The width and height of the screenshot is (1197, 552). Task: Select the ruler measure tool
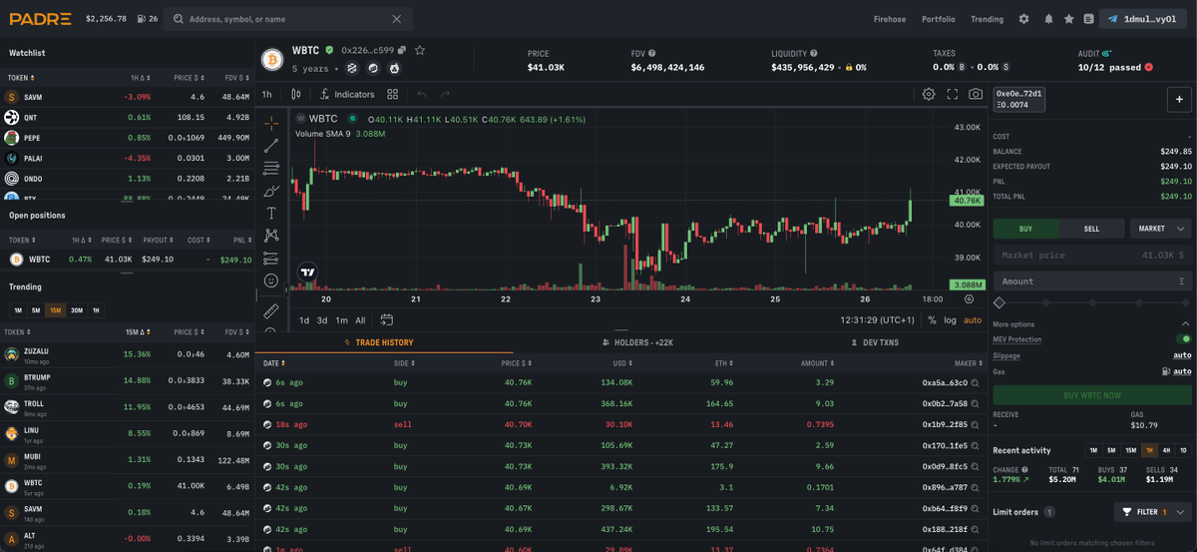click(271, 311)
